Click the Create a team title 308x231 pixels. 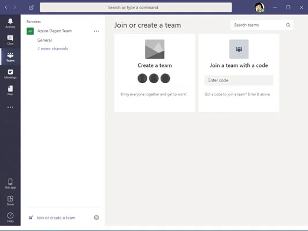point(155,65)
